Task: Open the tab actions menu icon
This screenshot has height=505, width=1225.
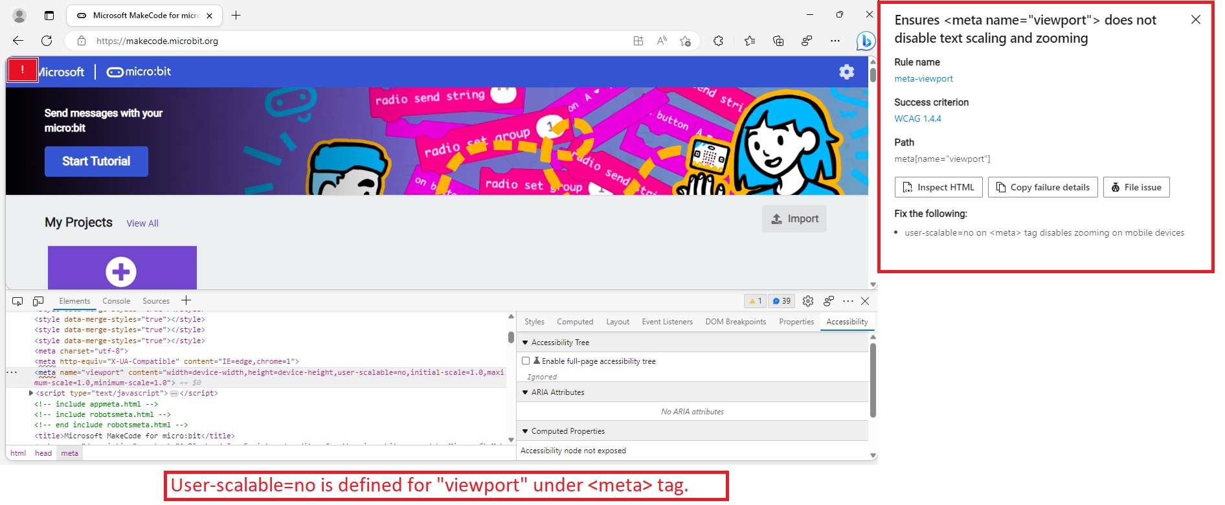Action: (49, 16)
